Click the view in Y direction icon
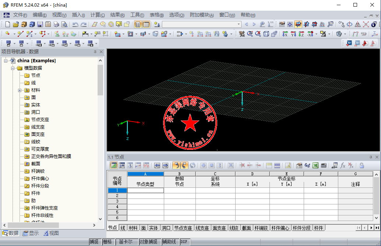Image resolution: width=381 pixels, height=246 pixels. tap(293, 34)
